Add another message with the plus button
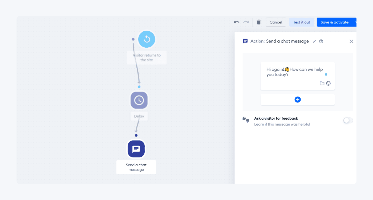Screen dimensions: 373x200 click(298, 99)
